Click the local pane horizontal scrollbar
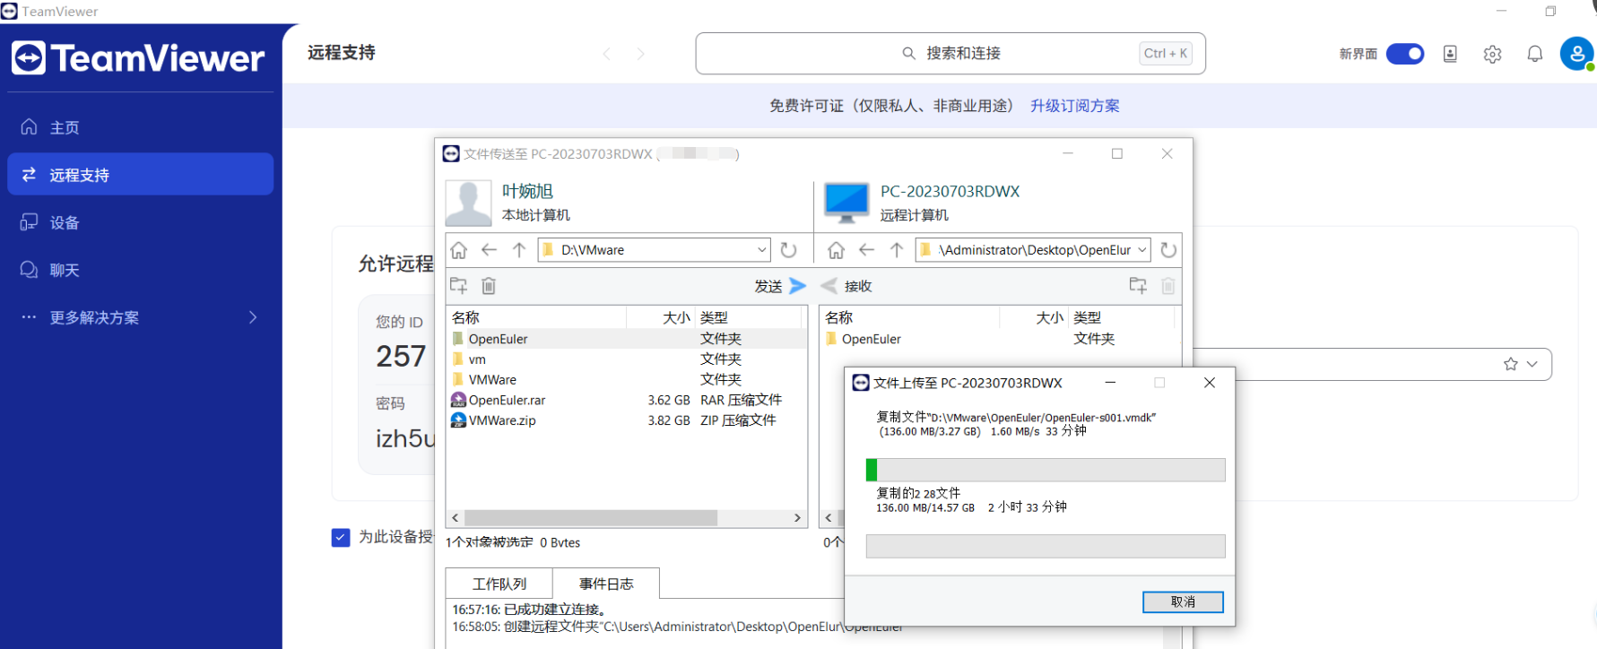The width and height of the screenshot is (1597, 649). coord(590,518)
